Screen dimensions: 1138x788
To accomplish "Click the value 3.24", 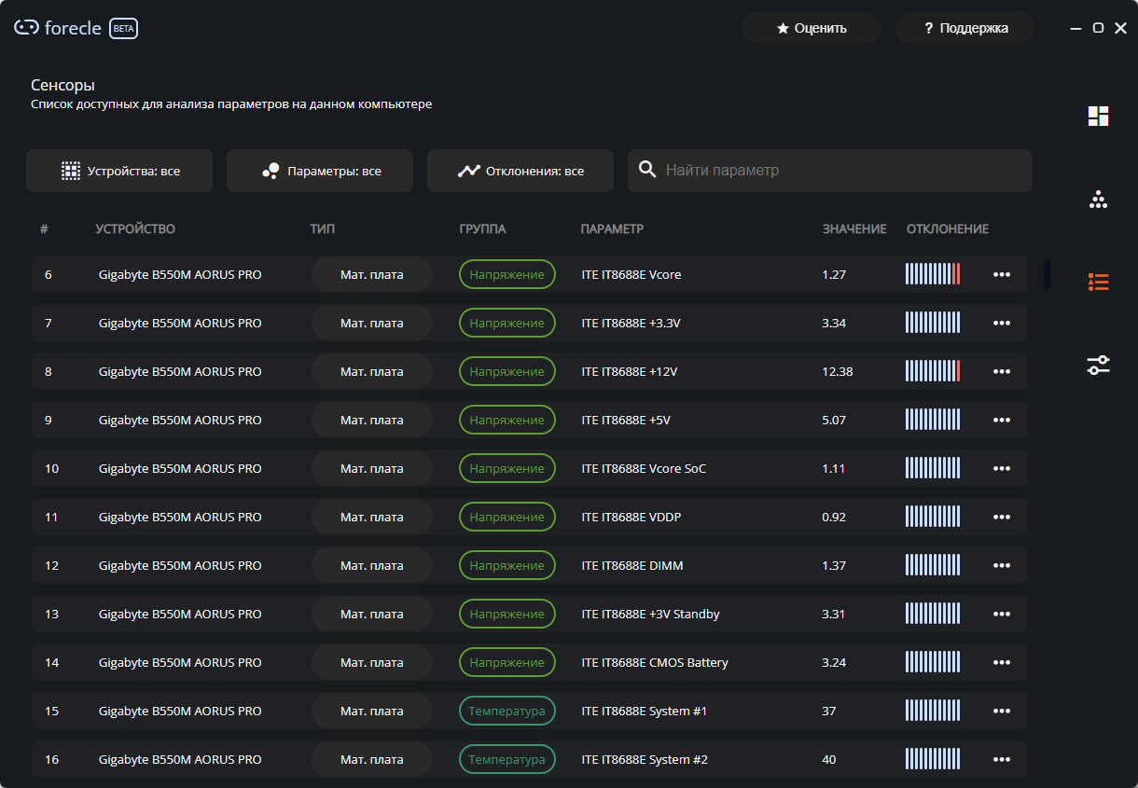I will click(x=834, y=662).
